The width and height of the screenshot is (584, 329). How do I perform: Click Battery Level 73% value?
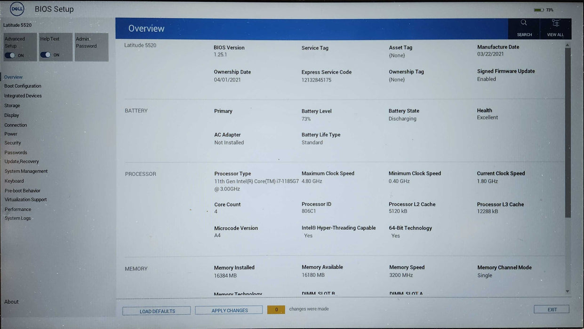coord(306,119)
